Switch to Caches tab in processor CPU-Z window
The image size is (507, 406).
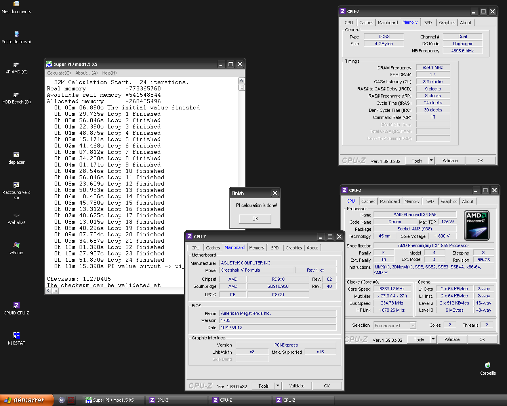click(368, 201)
